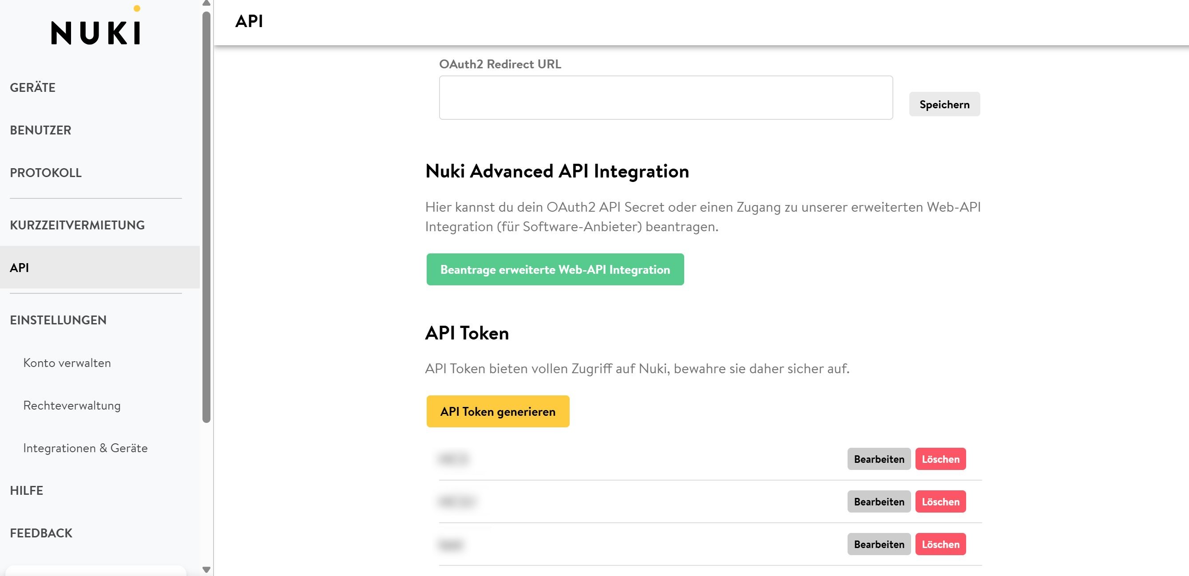
Task: Open Protokoll in sidebar
Action: tap(46, 173)
